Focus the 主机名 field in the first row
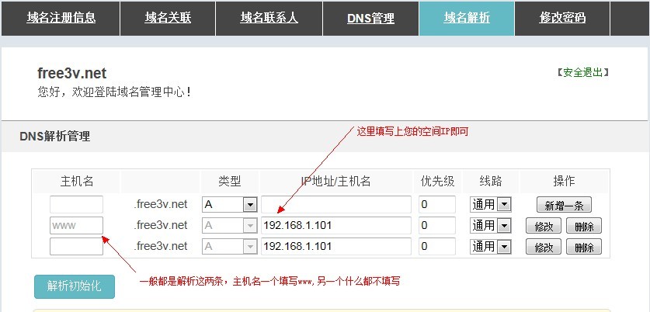Screen dimensions: 650x312 coord(76,205)
